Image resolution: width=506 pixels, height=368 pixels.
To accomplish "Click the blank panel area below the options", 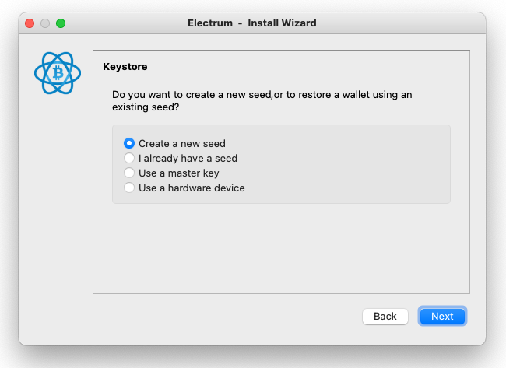I will (x=281, y=248).
